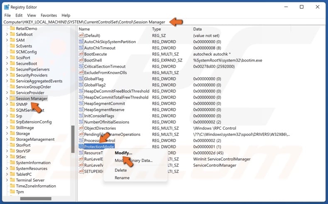Select the SrpExtensionConfig key
The image size is (328, 204).
[x=34, y=122]
